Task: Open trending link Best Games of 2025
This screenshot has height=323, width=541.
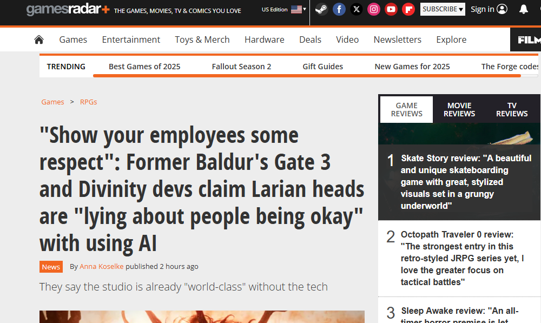Action: tap(144, 66)
